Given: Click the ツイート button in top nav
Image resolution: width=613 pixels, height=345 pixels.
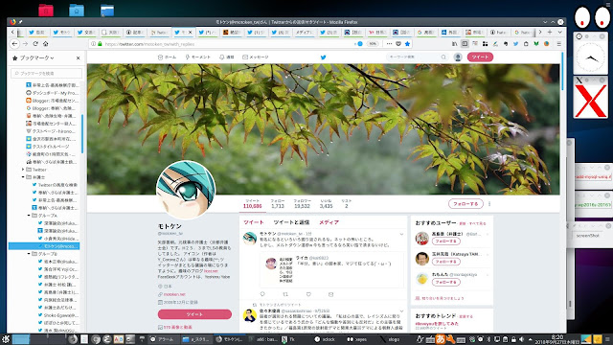Looking at the screenshot, I should point(480,57).
